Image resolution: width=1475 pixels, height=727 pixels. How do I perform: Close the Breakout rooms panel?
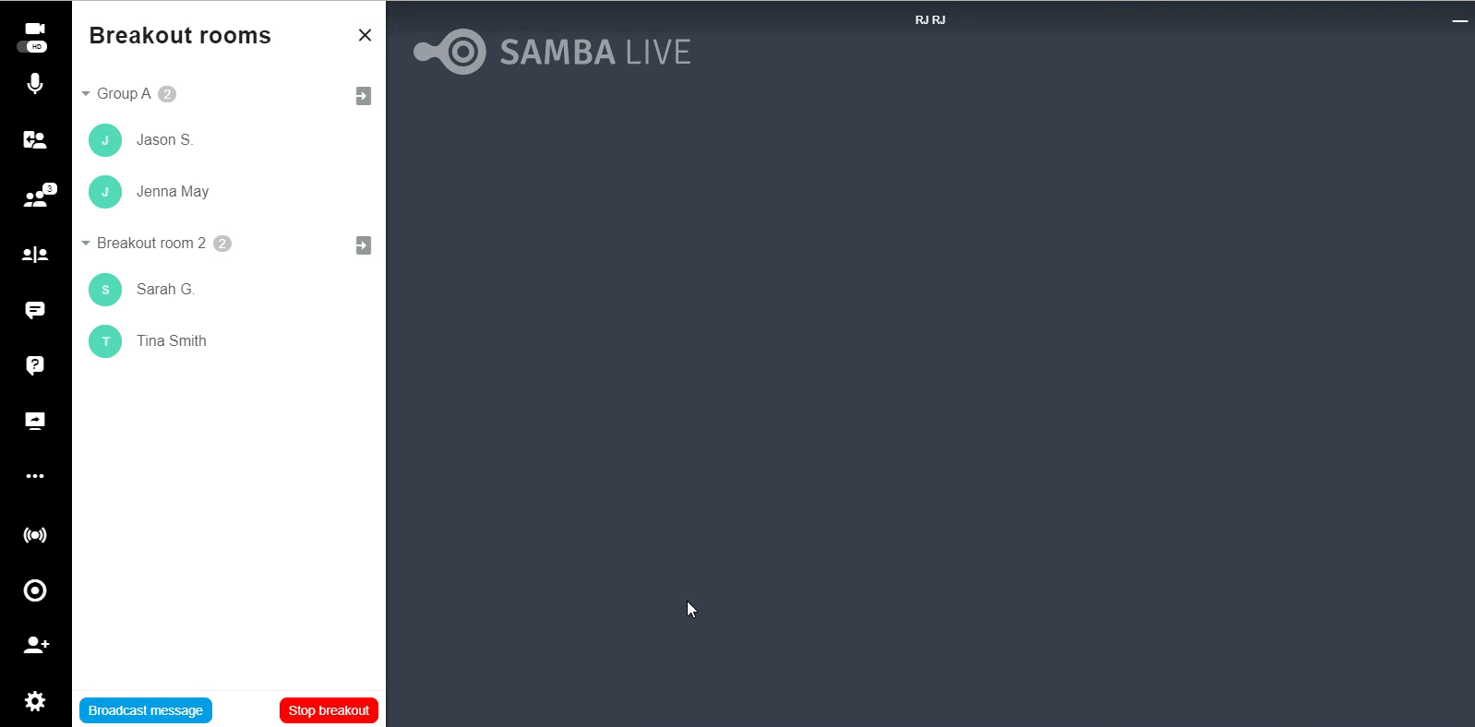[x=365, y=35]
